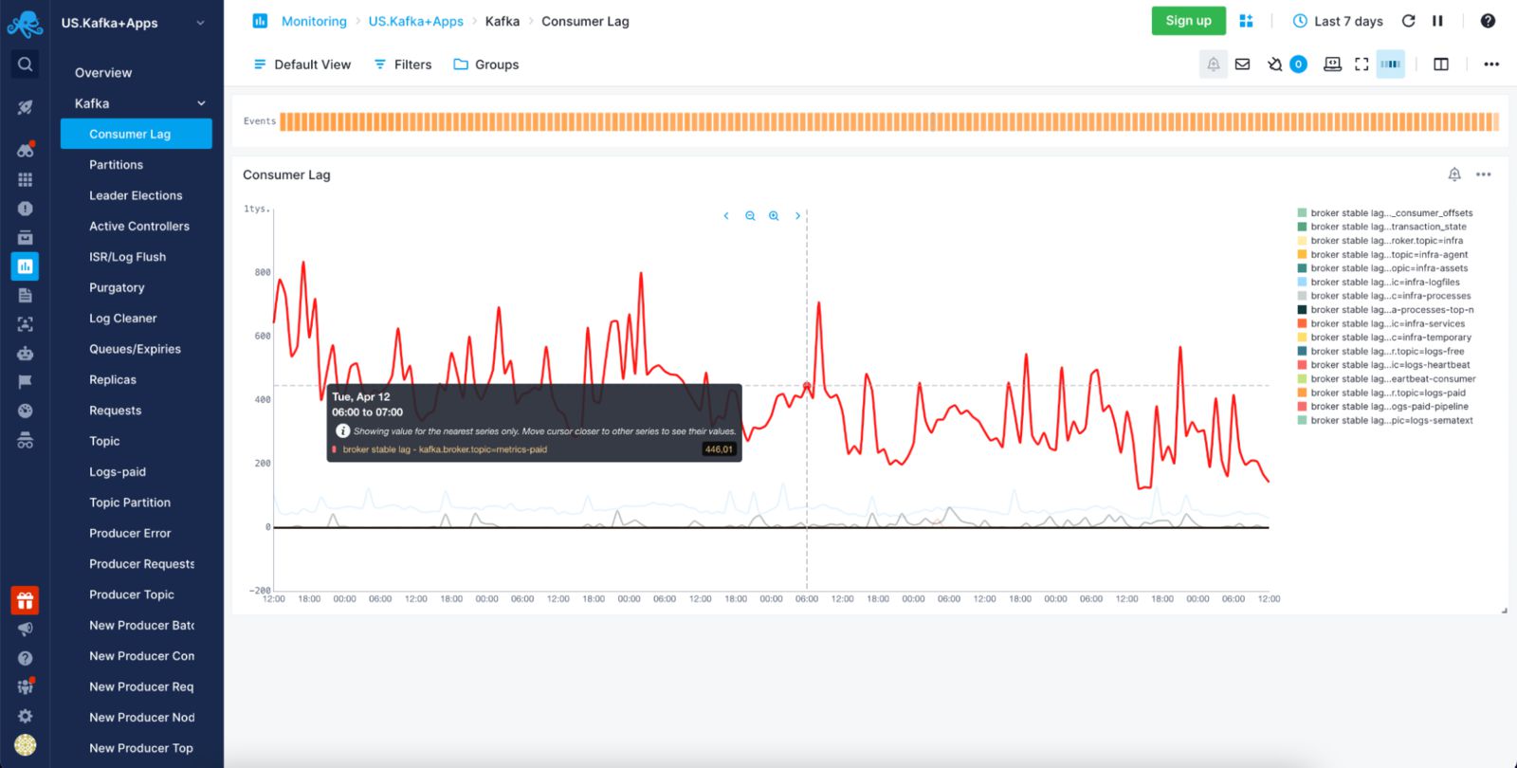
Task: Click the blue dashboard widgets icon
Action: point(1246,21)
